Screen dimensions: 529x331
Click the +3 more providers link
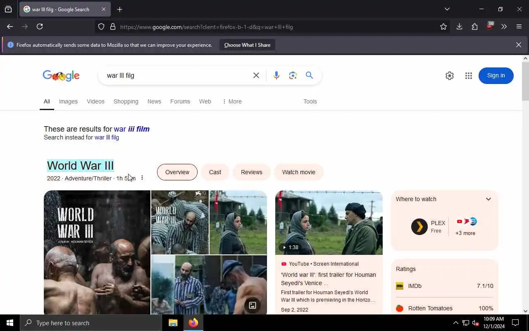tap(465, 233)
